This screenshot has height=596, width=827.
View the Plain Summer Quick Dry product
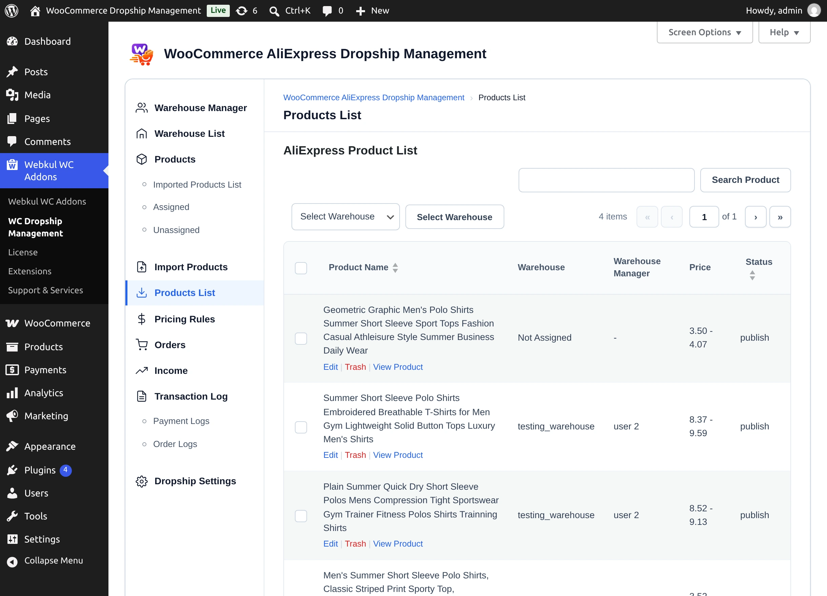click(x=398, y=544)
